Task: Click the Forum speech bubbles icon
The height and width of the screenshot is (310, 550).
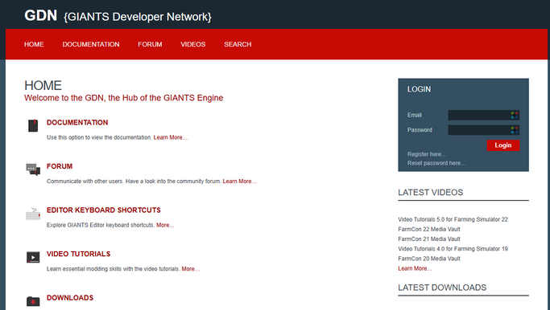Action: tap(33, 169)
